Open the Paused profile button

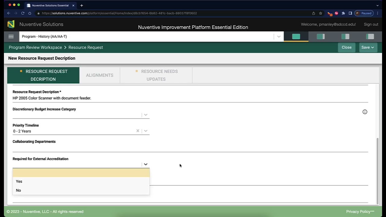pyautogui.click(x=364, y=13)
